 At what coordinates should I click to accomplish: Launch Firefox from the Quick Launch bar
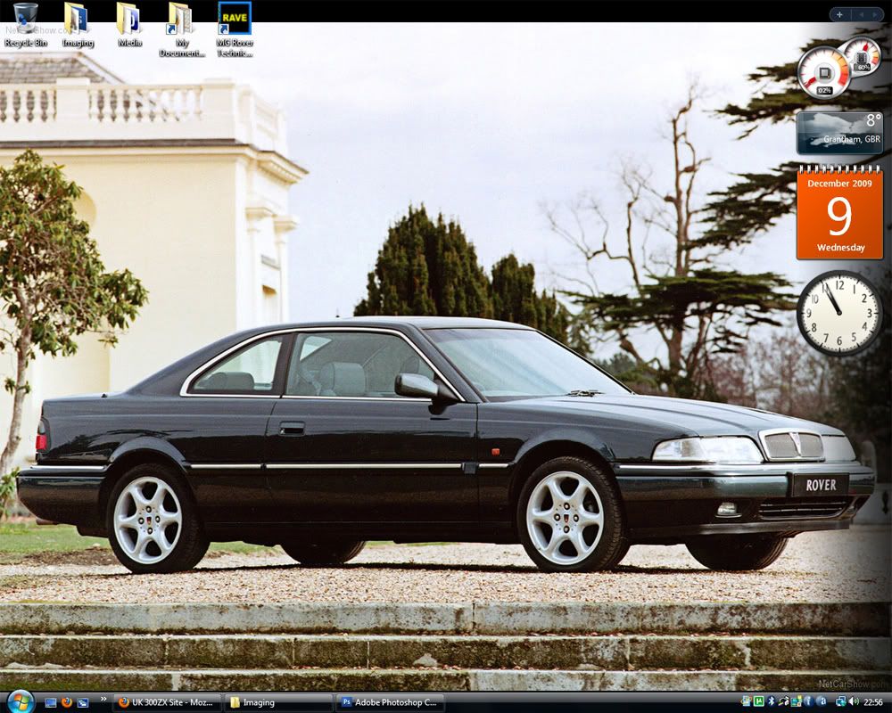(66, 702)
